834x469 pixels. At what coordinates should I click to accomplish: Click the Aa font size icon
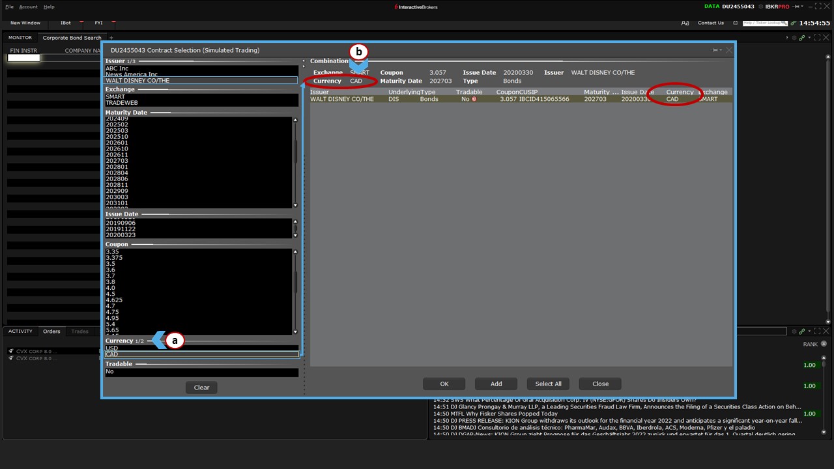[685, 23]
